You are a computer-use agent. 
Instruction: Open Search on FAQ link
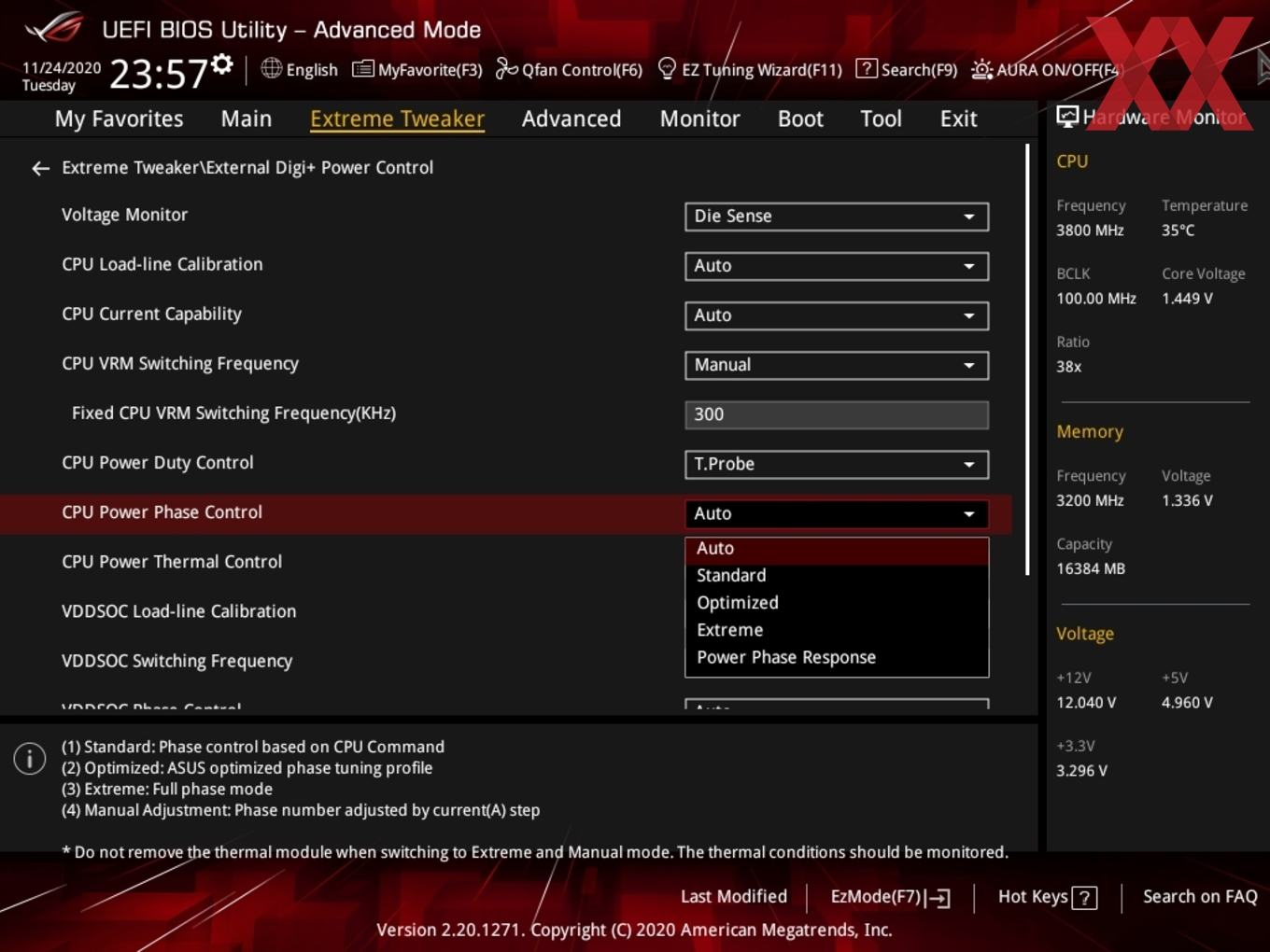(1200, 897)
